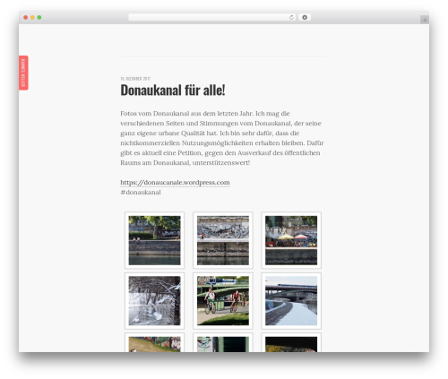The image size is (448, 379).
Task: Open the Donaukanal für alle! post title
Action: click(x=173, y=90)
